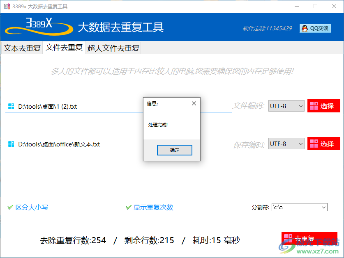344x258 pixels.
Task: Toggle 区分大小写 checkbox
Action: 28,207
